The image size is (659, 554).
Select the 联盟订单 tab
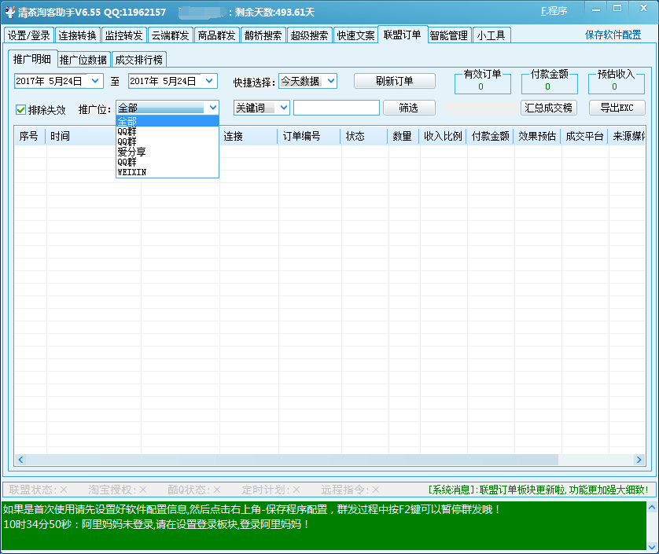(402, 35)
